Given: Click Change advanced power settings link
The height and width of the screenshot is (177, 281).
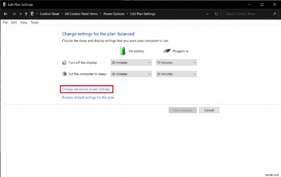Looking at the screenshot, I should (x=86, y=89).
